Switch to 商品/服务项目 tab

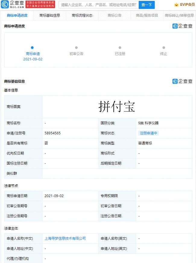pos(147,15)
